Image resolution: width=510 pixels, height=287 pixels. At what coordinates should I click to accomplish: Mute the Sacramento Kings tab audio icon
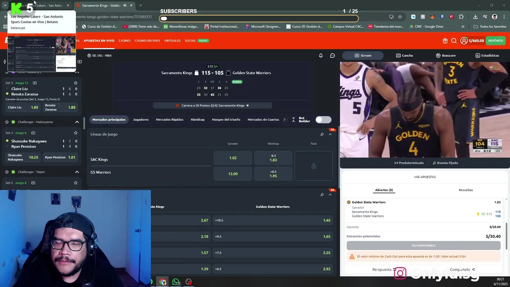125,6
